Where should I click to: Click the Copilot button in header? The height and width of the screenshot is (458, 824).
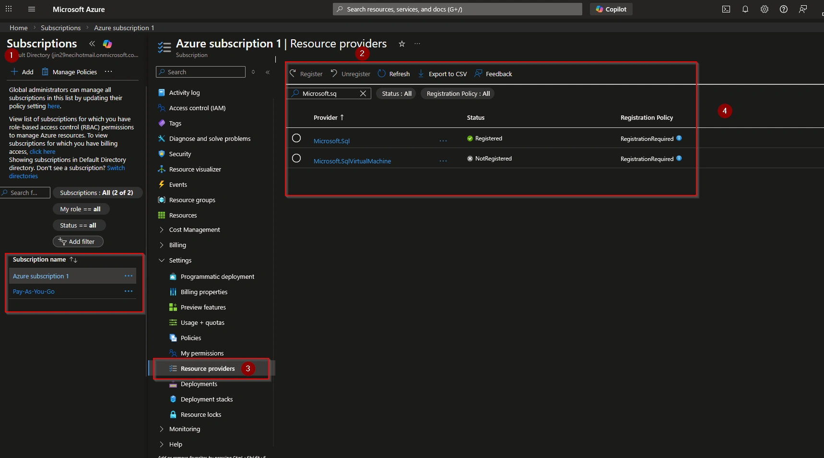611,9
